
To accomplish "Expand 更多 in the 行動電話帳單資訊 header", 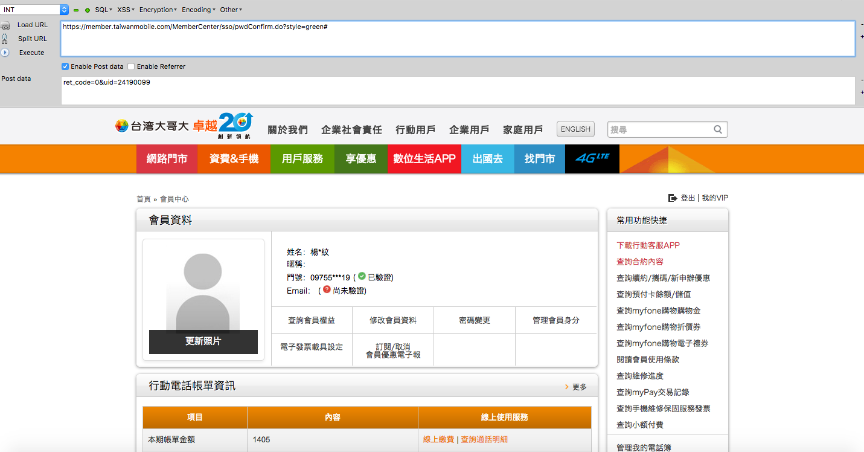I will [x=576, y=387].
